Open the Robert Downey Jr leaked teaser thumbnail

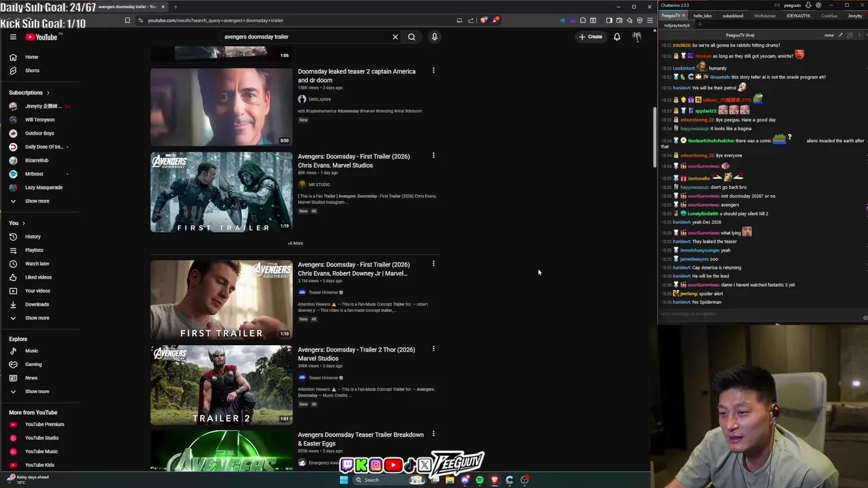[222, 106]
